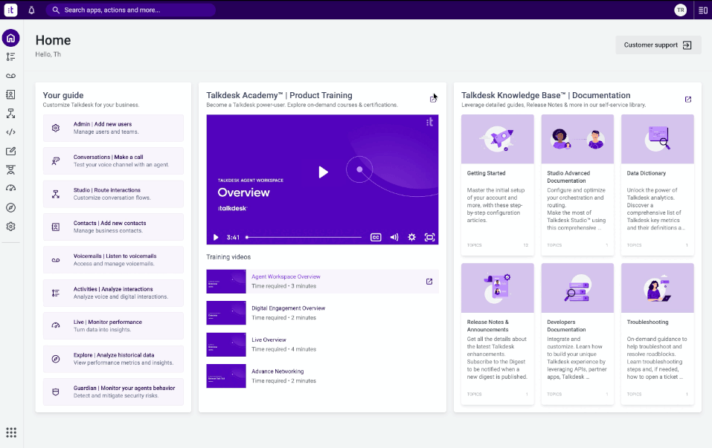Enter fullscreen on the video
This screenshot has width=712, height=448.
[429, 237]
